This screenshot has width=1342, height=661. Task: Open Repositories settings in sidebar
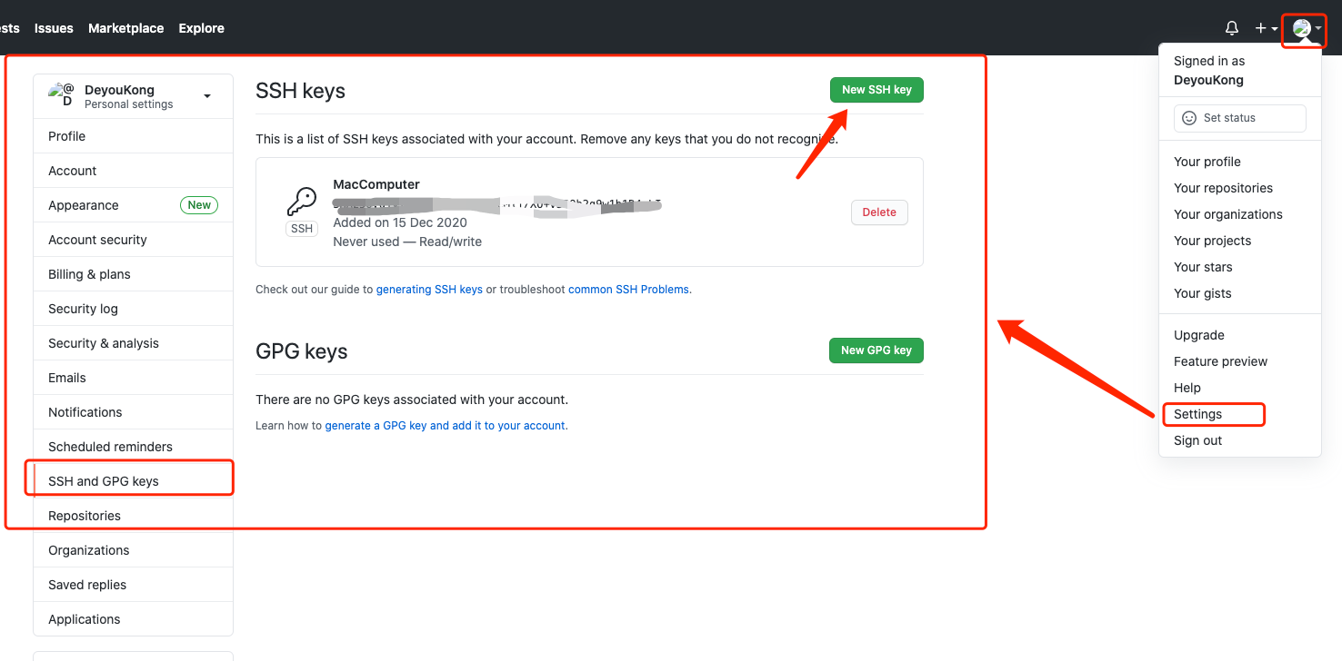click(134, 516)
